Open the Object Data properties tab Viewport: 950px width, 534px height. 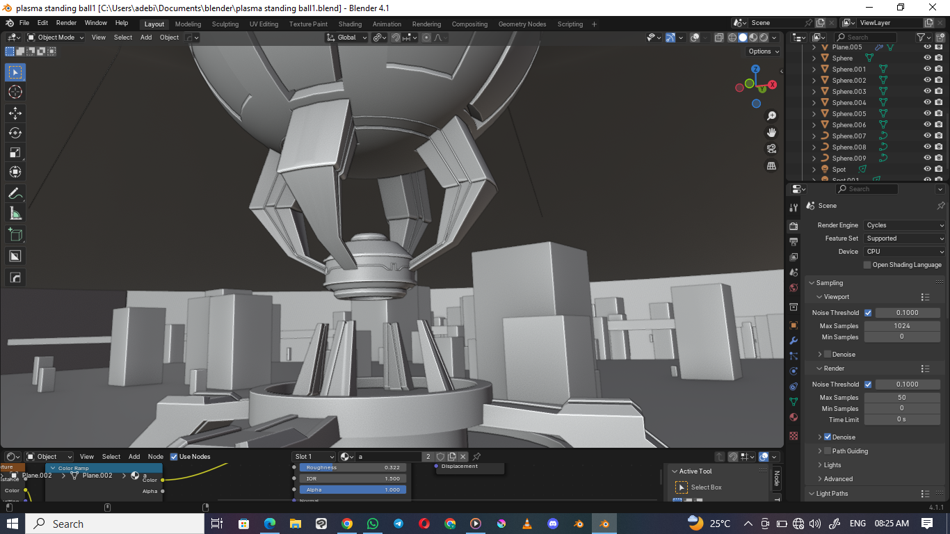[794, 402]
